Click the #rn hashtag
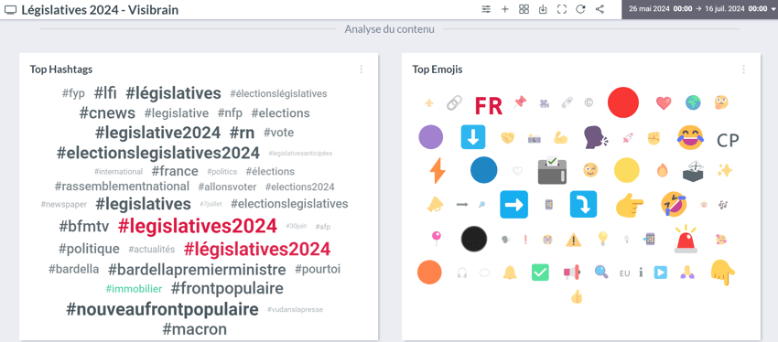Screen dimensions: 778x342 (243, 133)
